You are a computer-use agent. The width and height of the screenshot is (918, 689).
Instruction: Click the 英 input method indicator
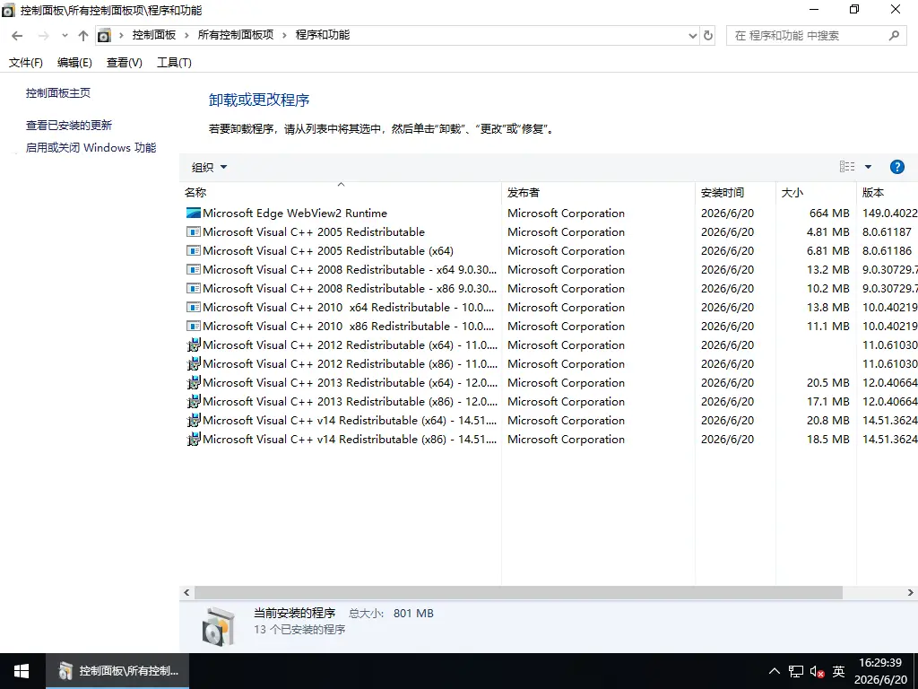coord(838,671)
